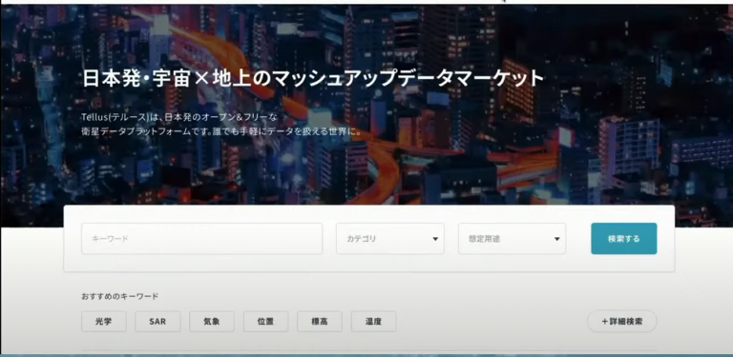Viewport: 733px width, 357px height.
Task: Pick the 気象 keyword chip
Action: click(x=212, y=322)
